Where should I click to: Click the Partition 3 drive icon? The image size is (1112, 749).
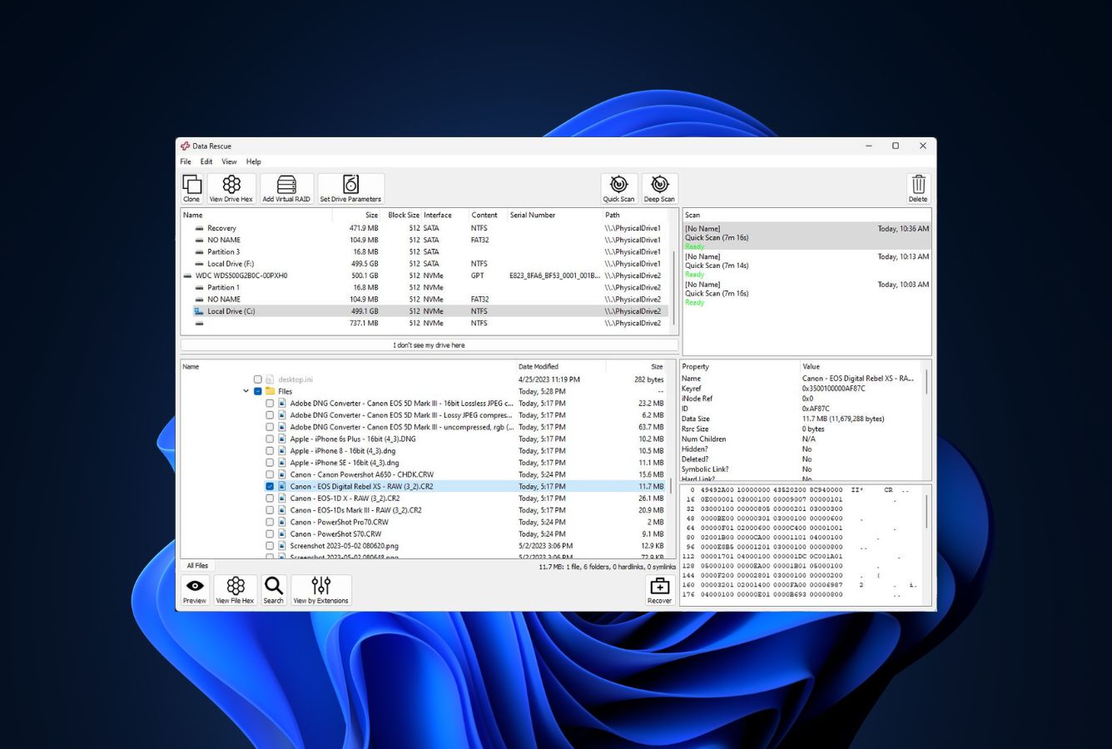pyautogui.click(x=199, y=252)
